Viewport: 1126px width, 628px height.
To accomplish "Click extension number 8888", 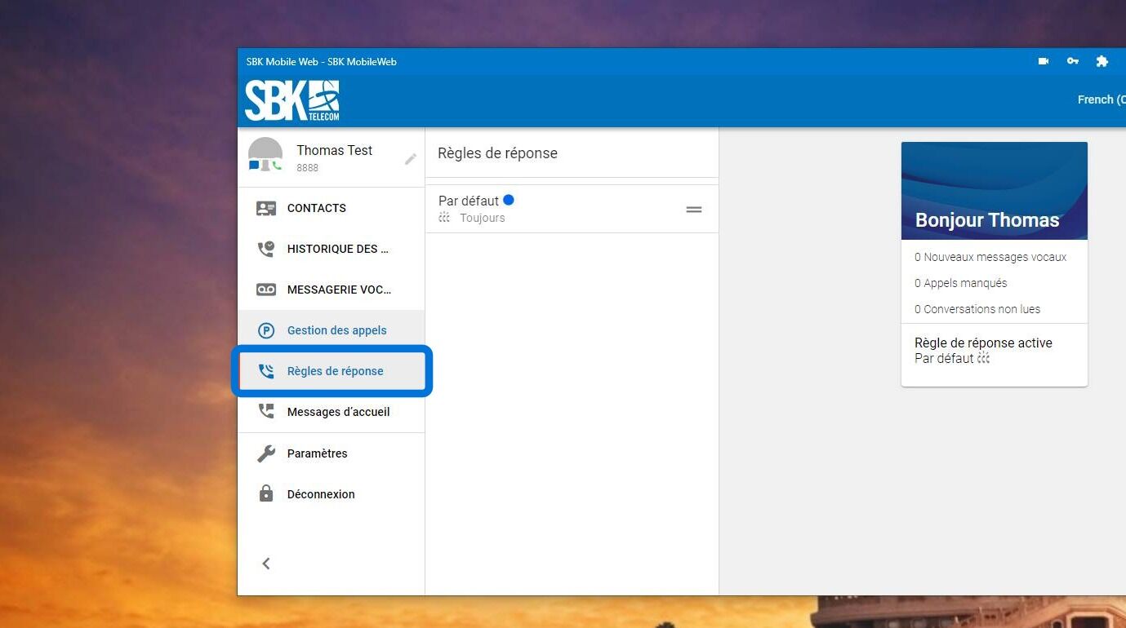I will tap(308, 168).
